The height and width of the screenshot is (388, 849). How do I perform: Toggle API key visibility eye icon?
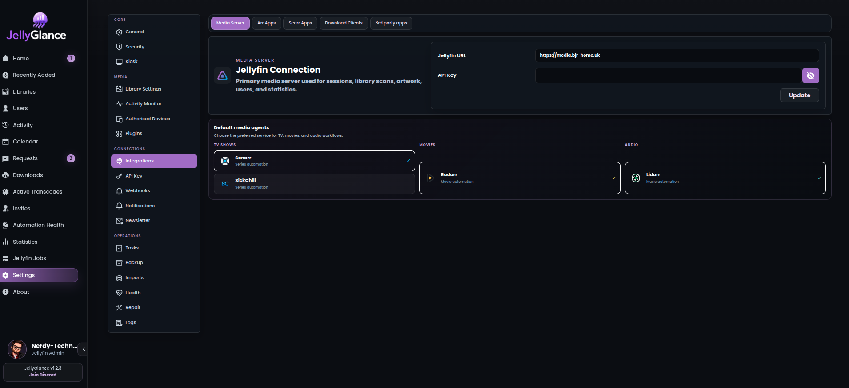coord(810,75)
